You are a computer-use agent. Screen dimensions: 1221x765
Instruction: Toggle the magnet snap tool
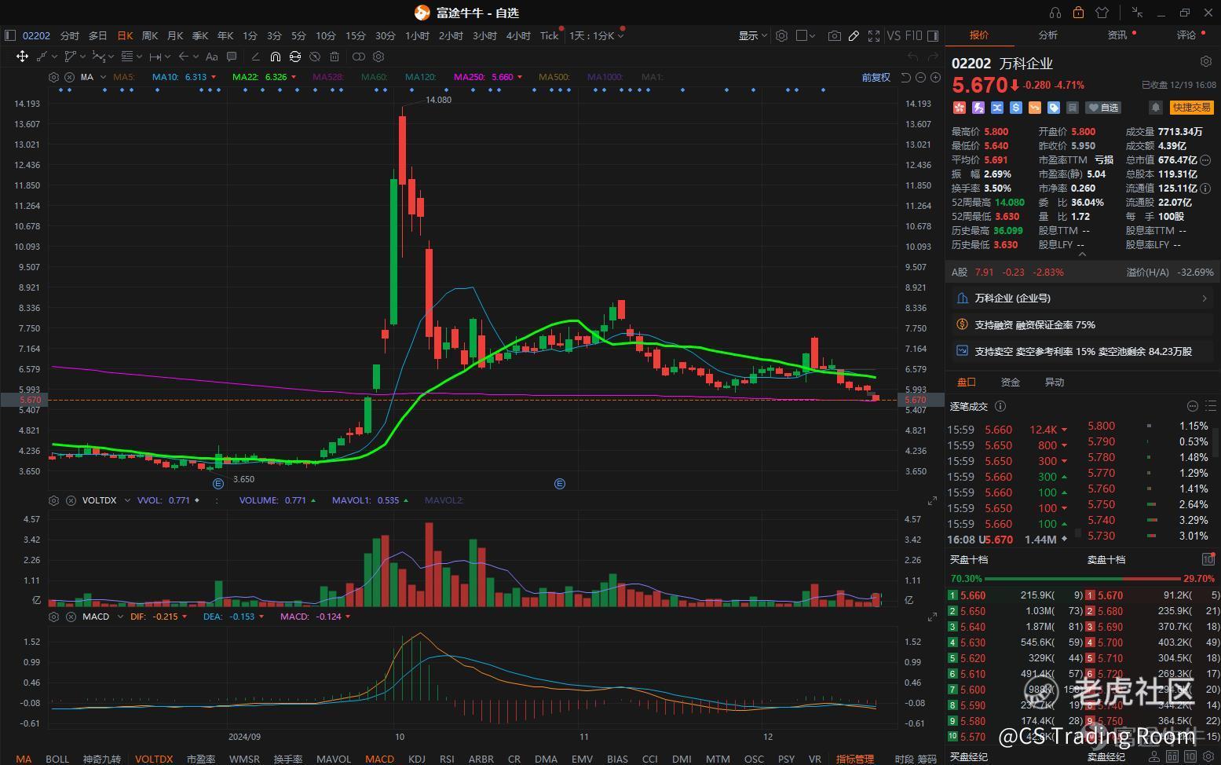coord(275,57)
